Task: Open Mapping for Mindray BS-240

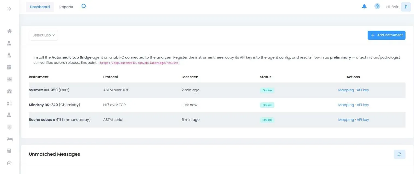Action: click(x=346, y=105)
